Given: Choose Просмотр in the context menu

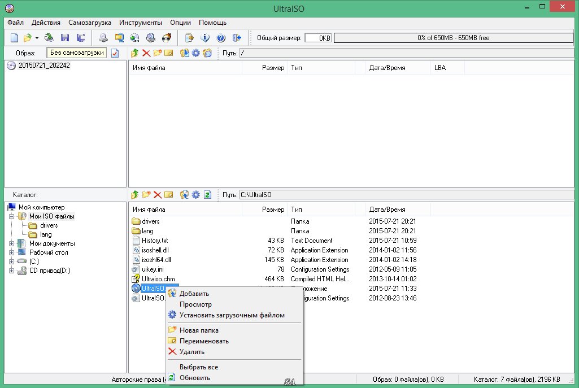Looking at the screenshot, I should click(x=234, y=304).
